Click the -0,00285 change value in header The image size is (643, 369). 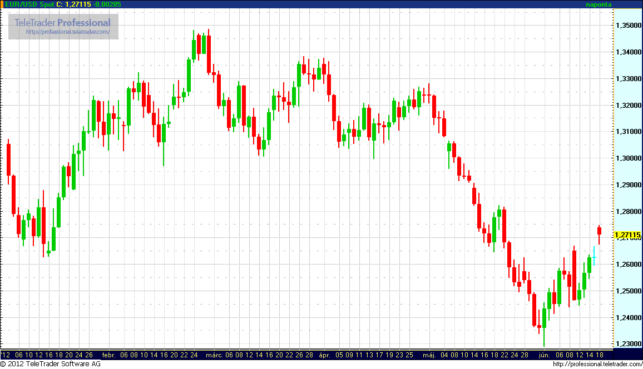[107, 4]
